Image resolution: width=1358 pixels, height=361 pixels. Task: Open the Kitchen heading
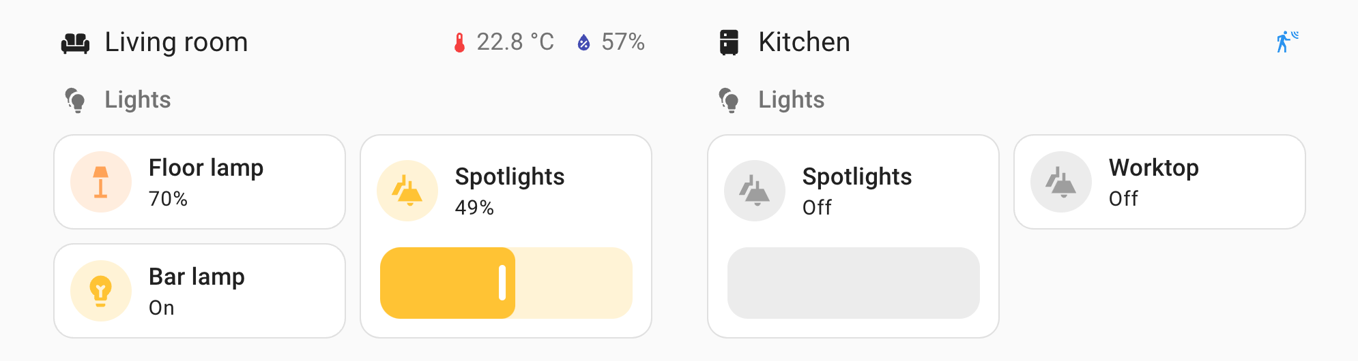[x=804, y=42]
